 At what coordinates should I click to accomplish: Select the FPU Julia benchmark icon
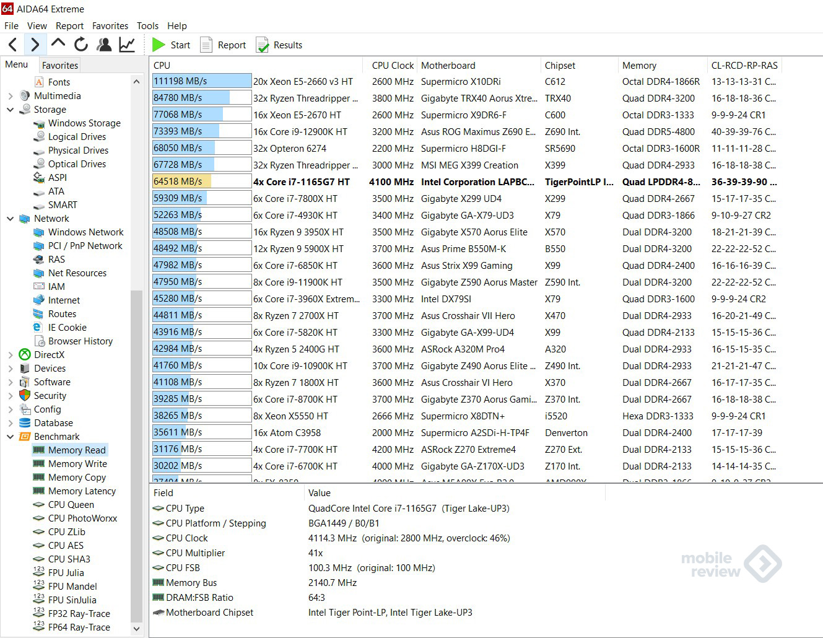tap(39, 572)
